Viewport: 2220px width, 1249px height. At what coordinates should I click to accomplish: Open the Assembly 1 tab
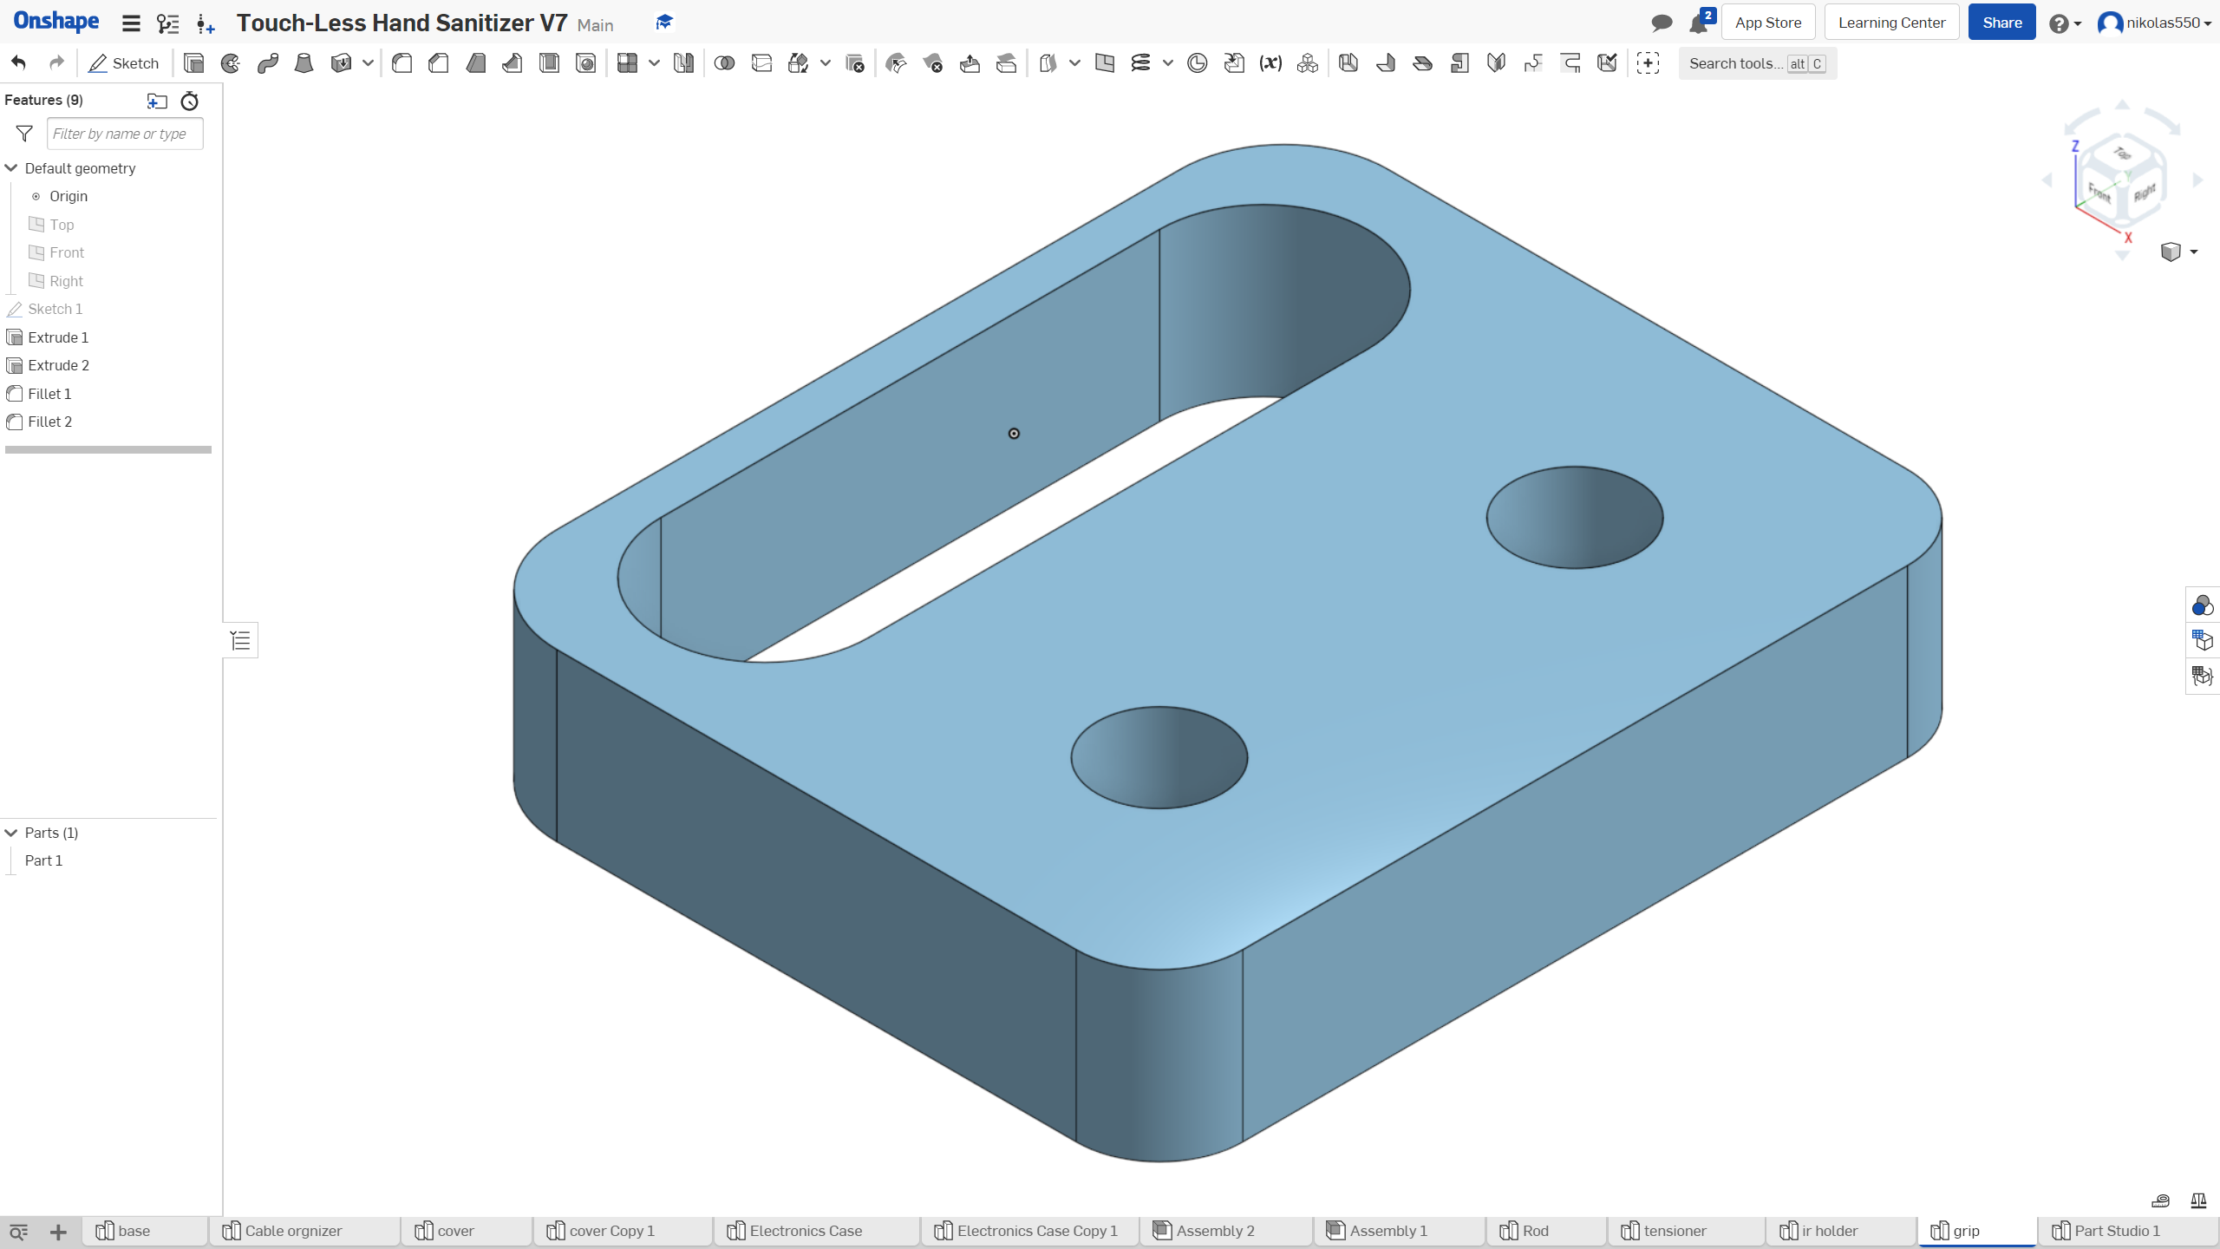pos(1387,1231)
